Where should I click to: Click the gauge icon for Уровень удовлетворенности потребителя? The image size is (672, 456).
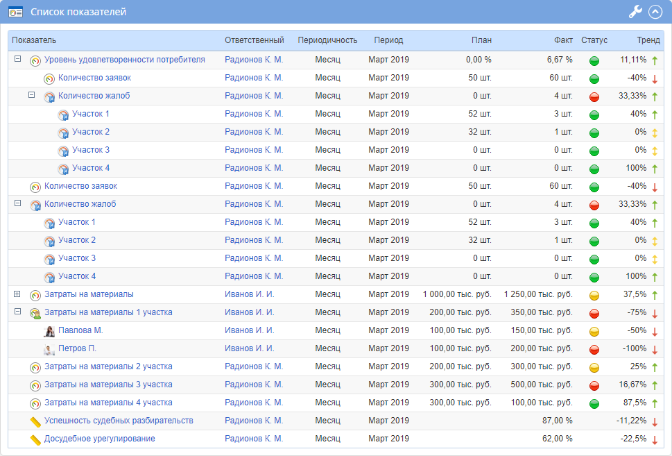tap(35, 60)
